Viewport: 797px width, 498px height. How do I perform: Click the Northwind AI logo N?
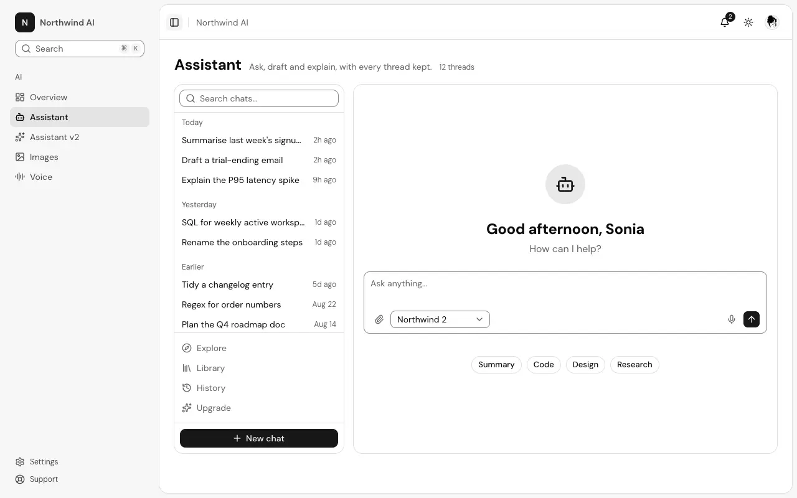(x=25, y=22)
